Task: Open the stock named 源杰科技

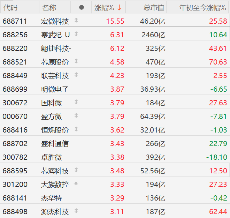Action: click(x=55, y=212)
